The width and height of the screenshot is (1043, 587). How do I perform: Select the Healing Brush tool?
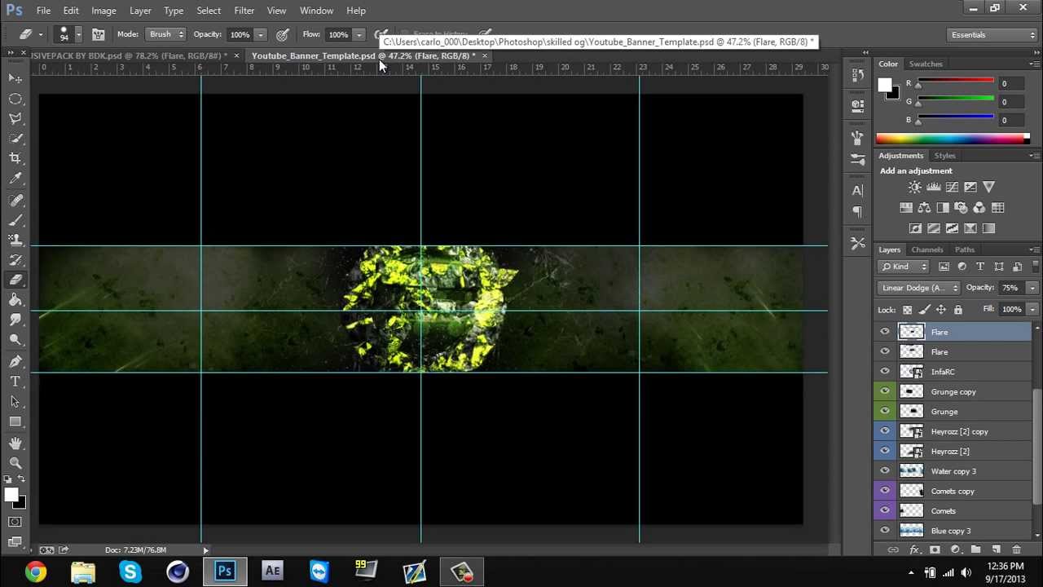point(15,200)
